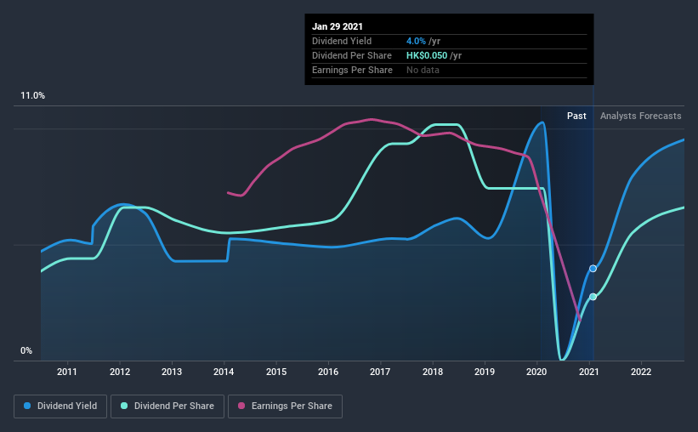Click the 2012 x-axis label
The width and height of the screenshot is (698, 432).
[x=120, y=372]
